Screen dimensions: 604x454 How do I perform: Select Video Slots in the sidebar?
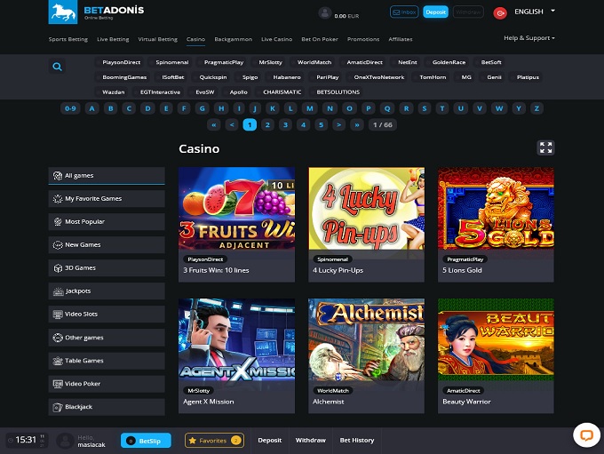click(107, 315)
